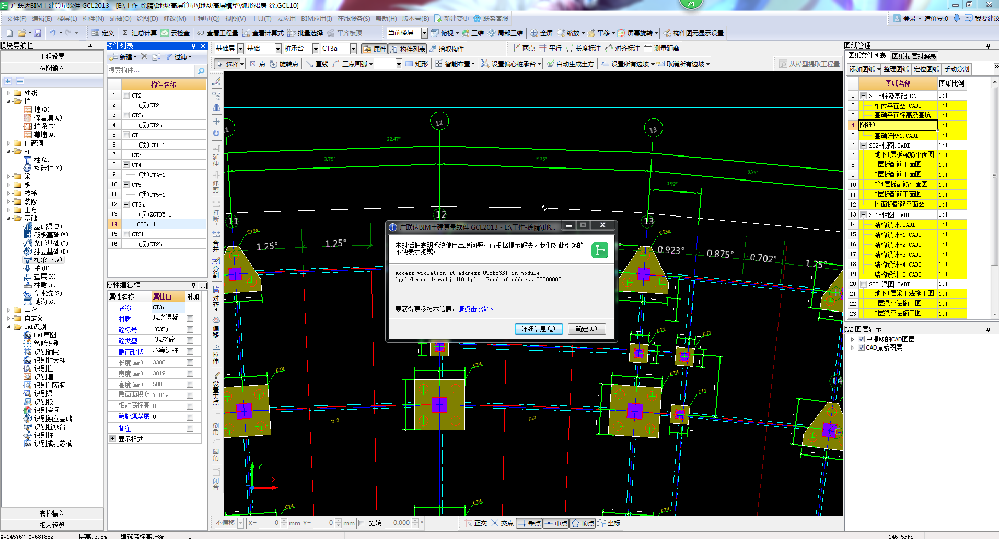The image size is (999, 539).
Task: Toggle the 属性 properties panel button
Action: (x=375, y=49)
